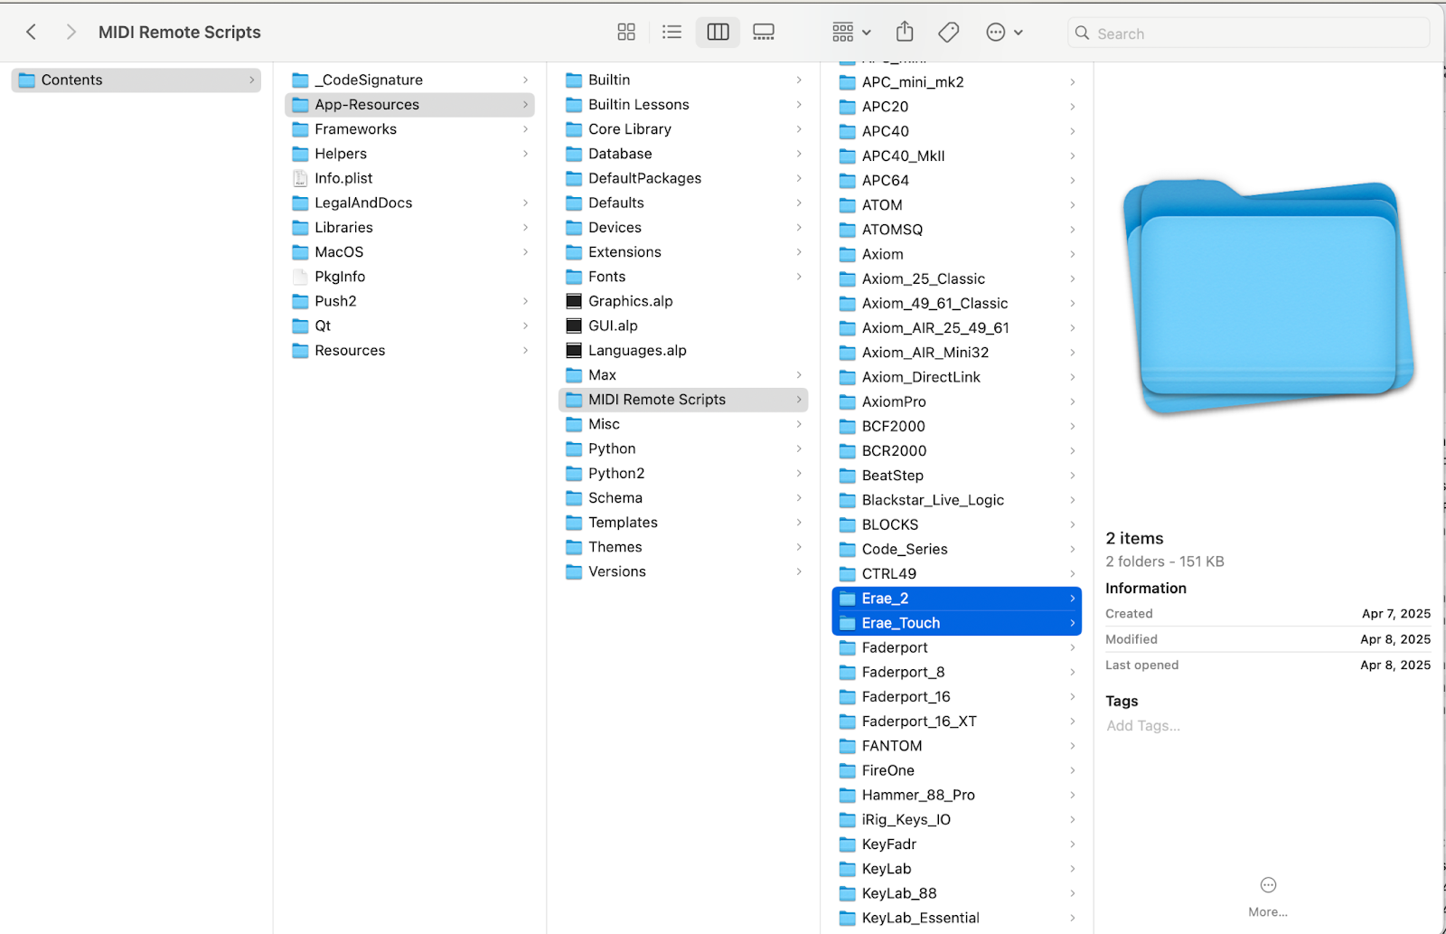Go back with the back arrow
Screen dimensions: 1446x934
[31, 33]
